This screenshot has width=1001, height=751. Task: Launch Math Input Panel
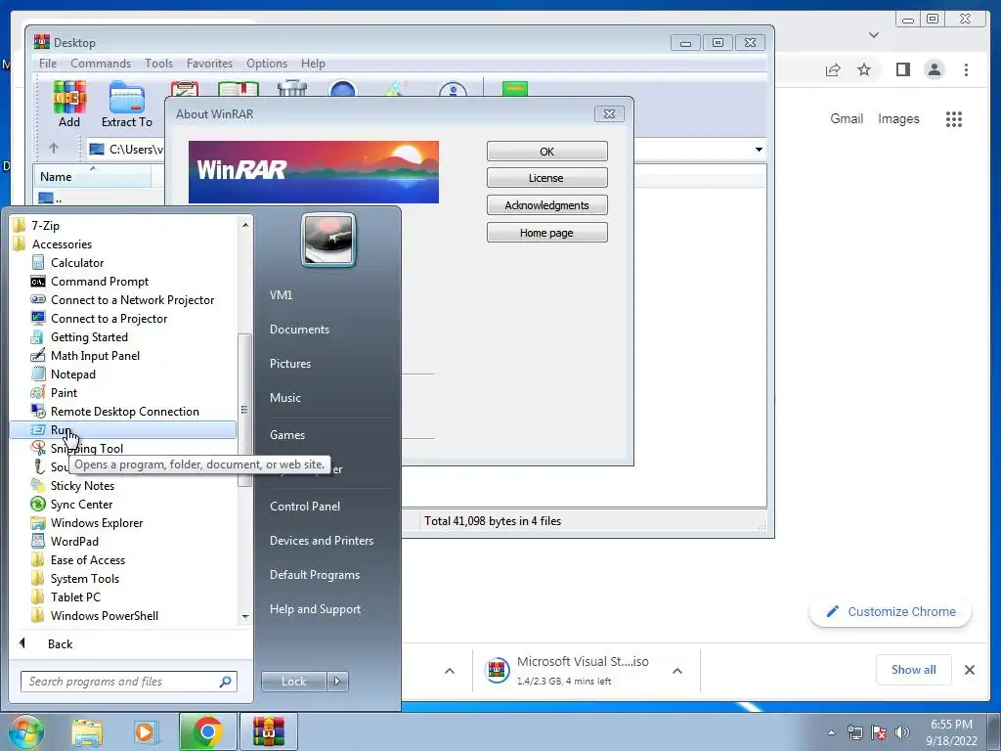95,355
